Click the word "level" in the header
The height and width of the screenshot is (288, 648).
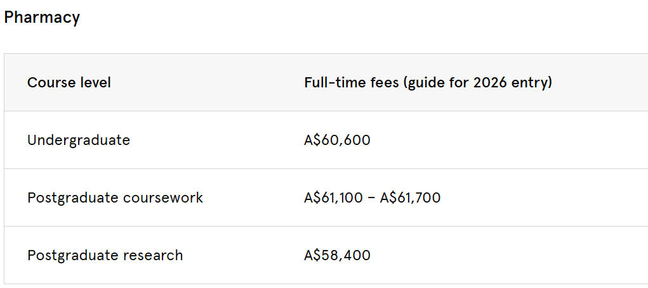pos(96,82)
